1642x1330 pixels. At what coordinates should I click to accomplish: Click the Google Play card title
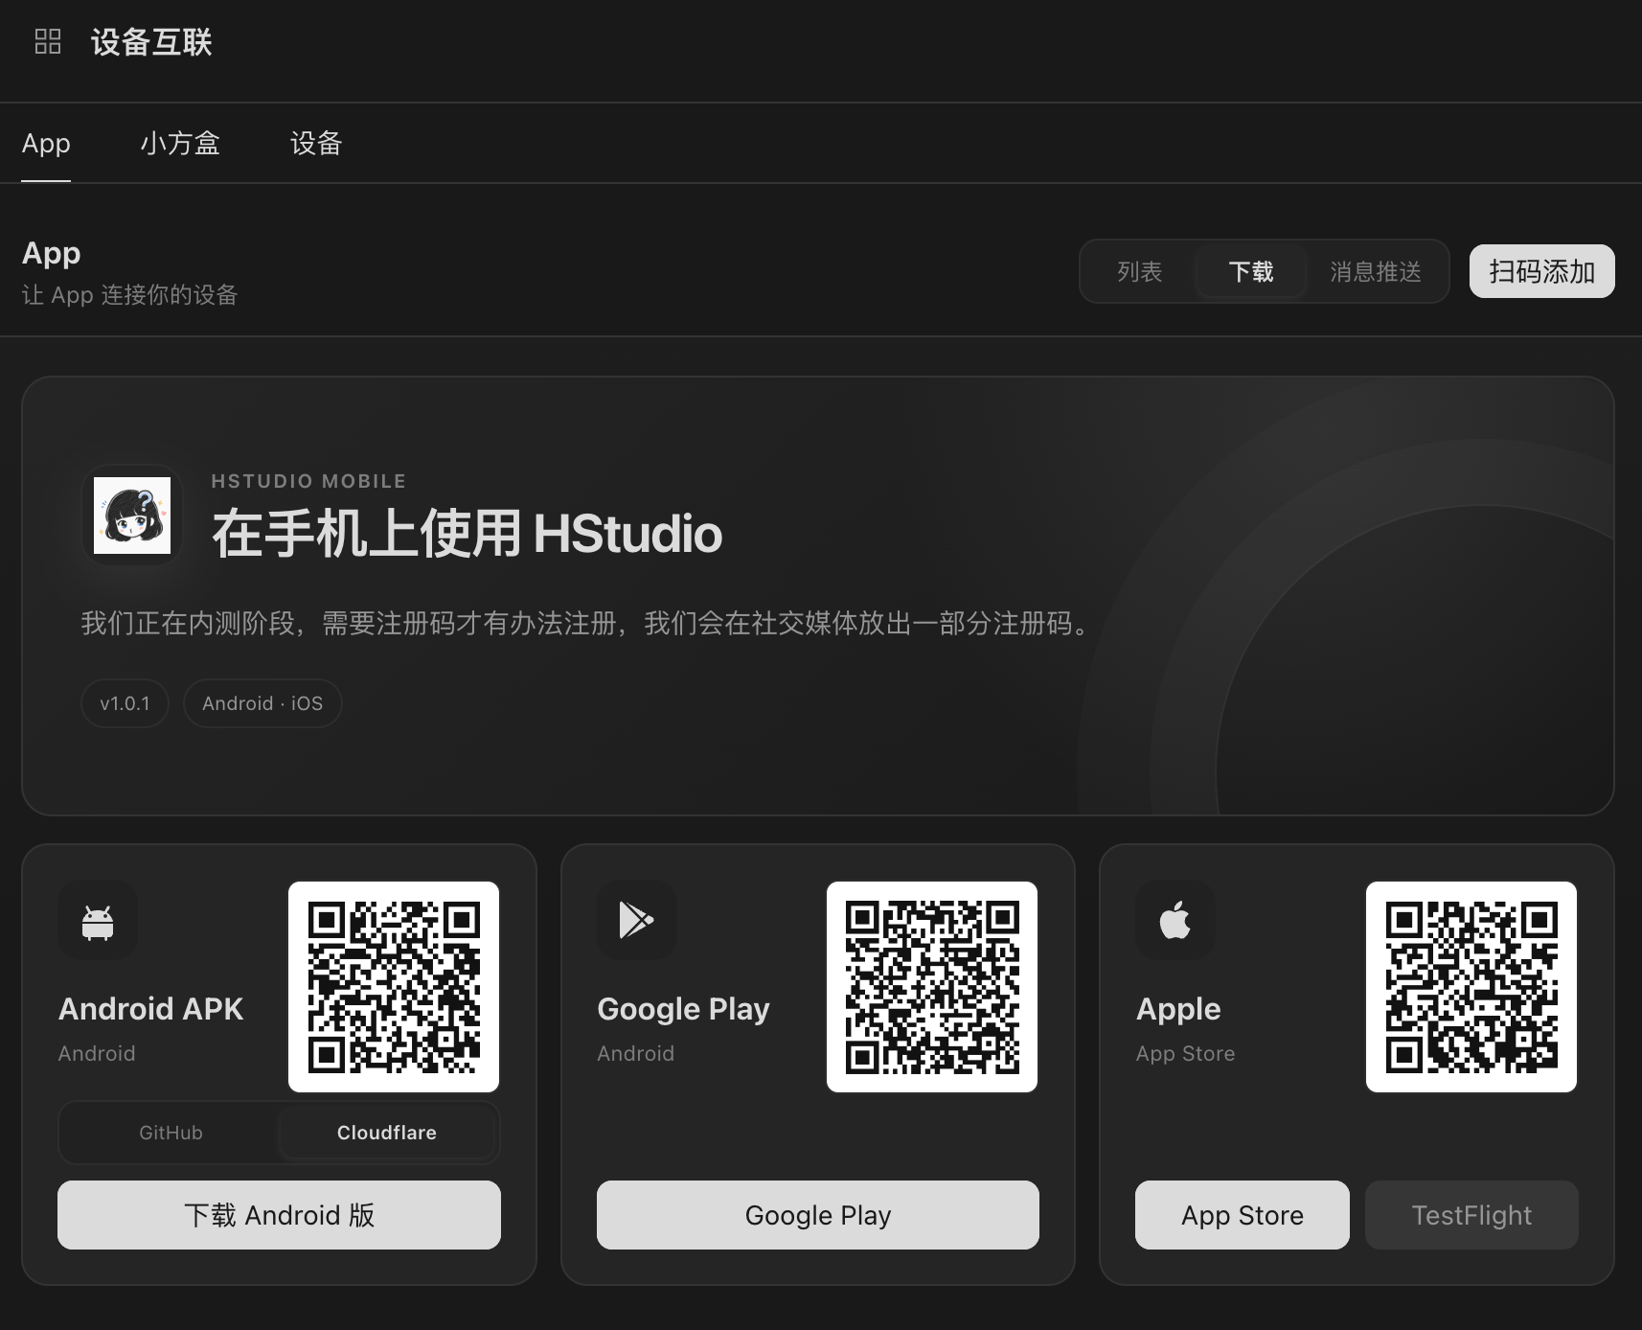click(683, 1009)
